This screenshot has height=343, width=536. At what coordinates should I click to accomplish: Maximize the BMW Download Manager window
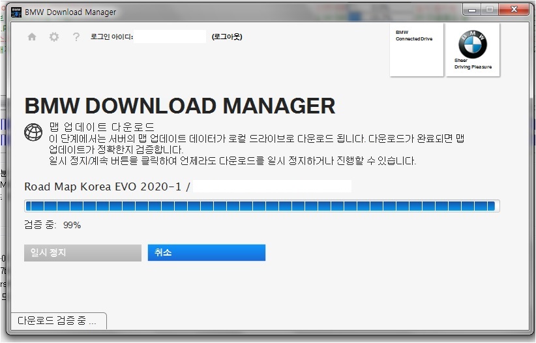490,10
